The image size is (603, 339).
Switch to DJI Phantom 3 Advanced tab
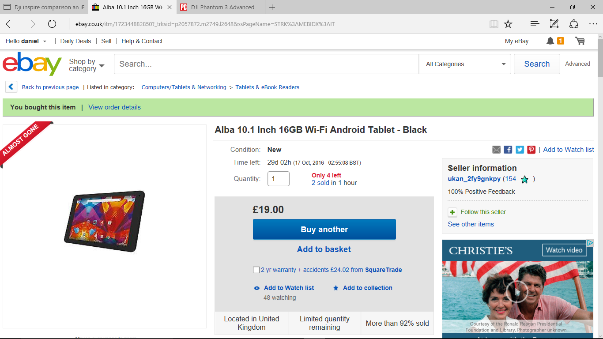click(221, 7)
